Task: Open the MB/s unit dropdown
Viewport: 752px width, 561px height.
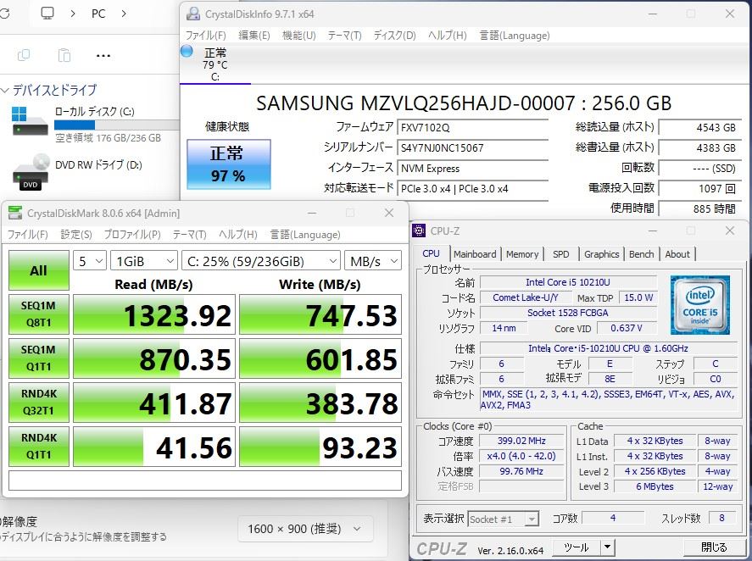Action: (373, 261)
